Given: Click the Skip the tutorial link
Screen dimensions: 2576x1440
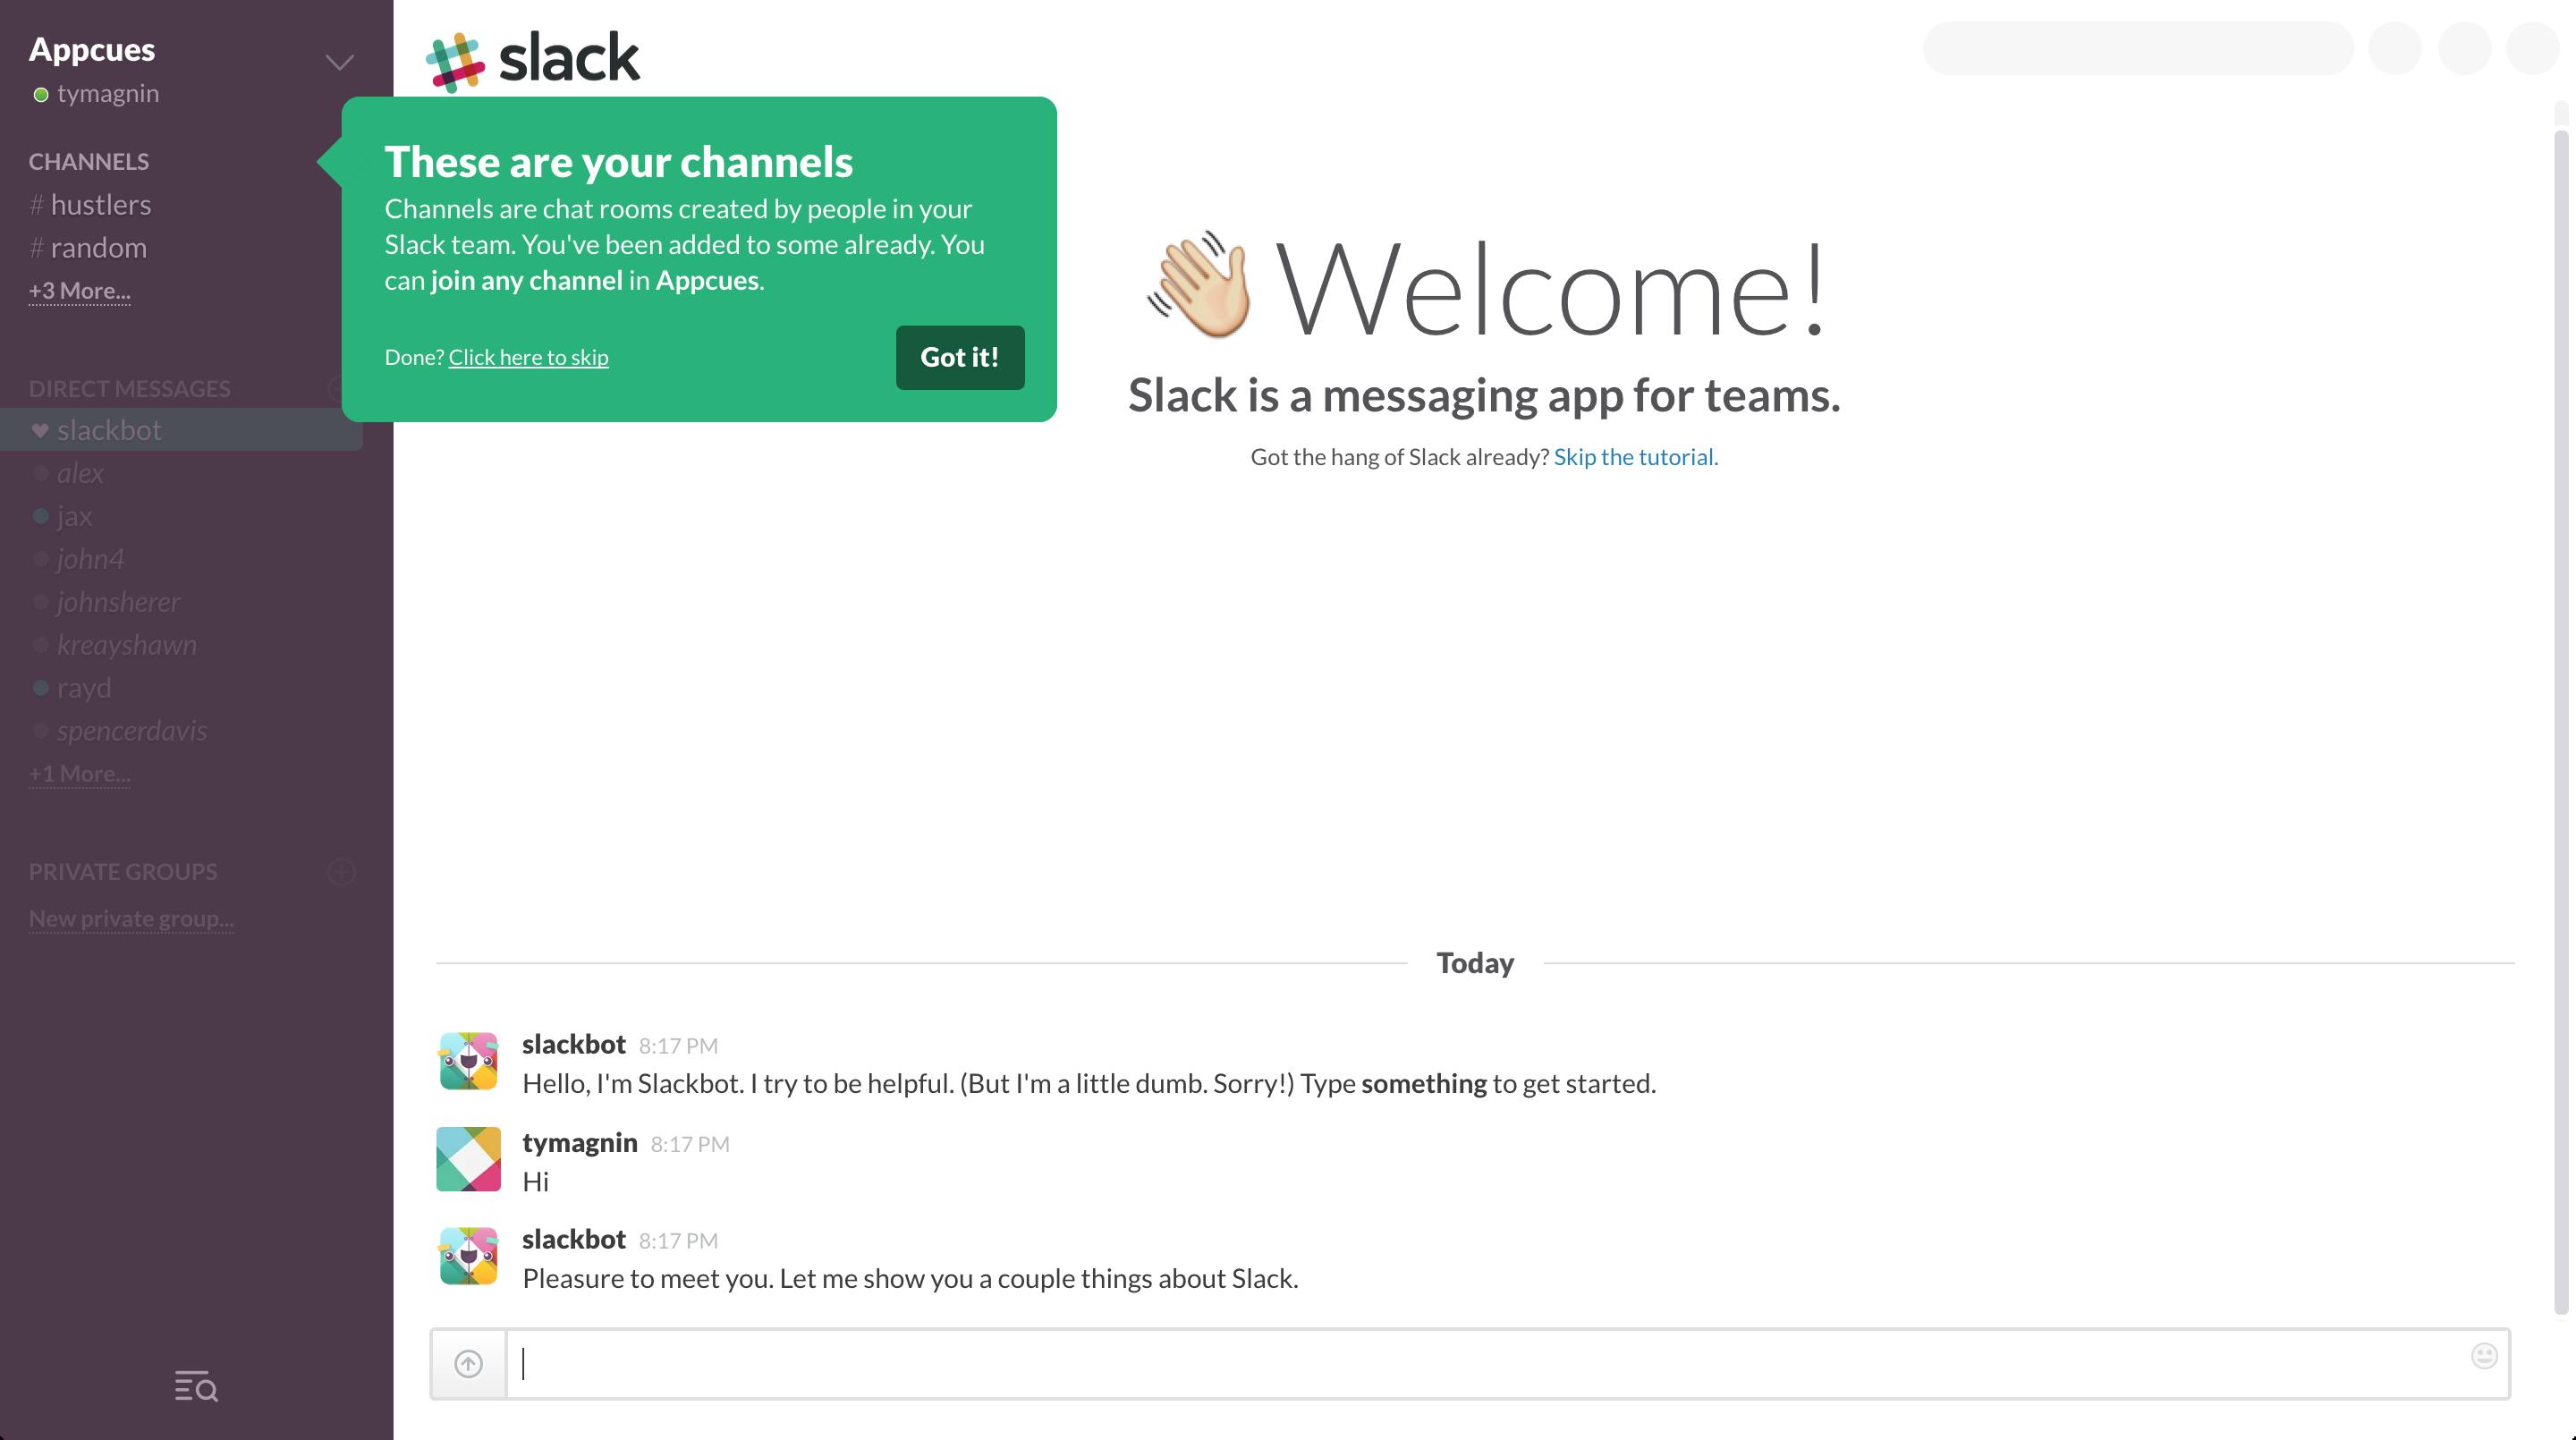Looking at the screenshot, I should pyautogui.click(x=1631, y=456).
